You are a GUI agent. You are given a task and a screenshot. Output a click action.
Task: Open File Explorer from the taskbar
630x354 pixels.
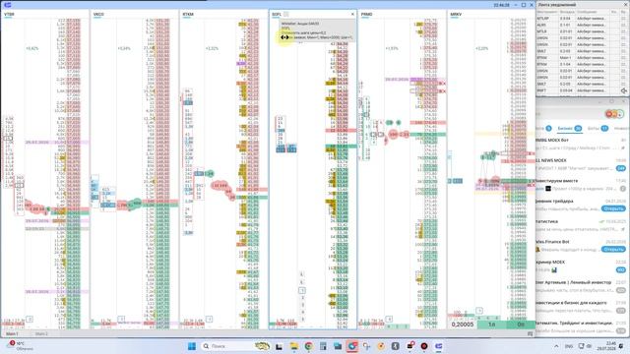(x=293, y=346)
